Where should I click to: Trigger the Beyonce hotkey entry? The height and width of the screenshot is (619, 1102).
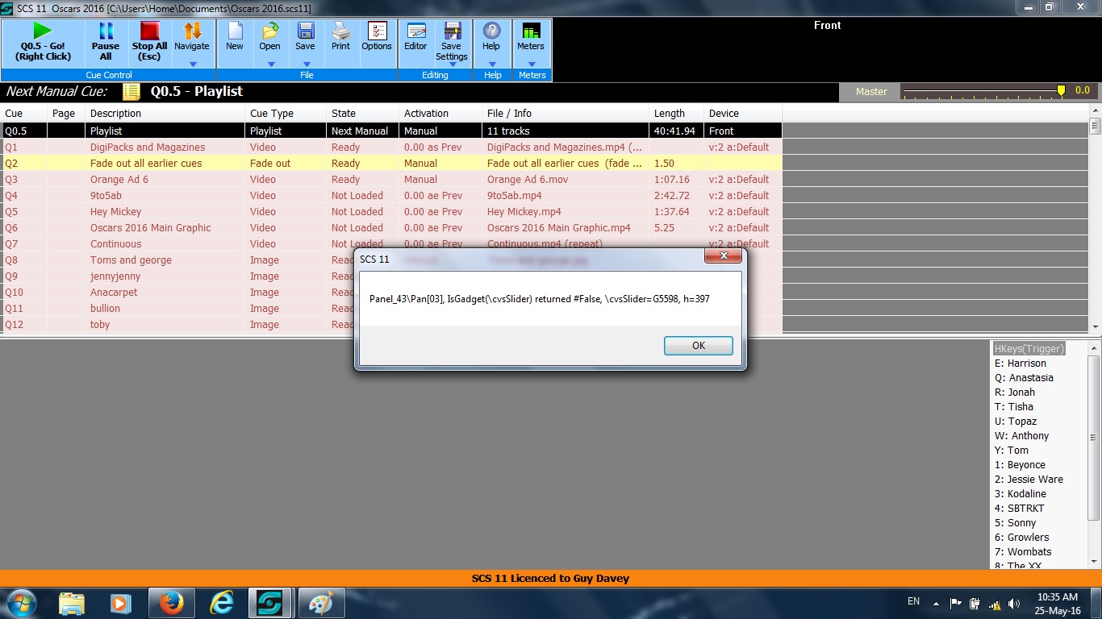tap(1025, 465)
